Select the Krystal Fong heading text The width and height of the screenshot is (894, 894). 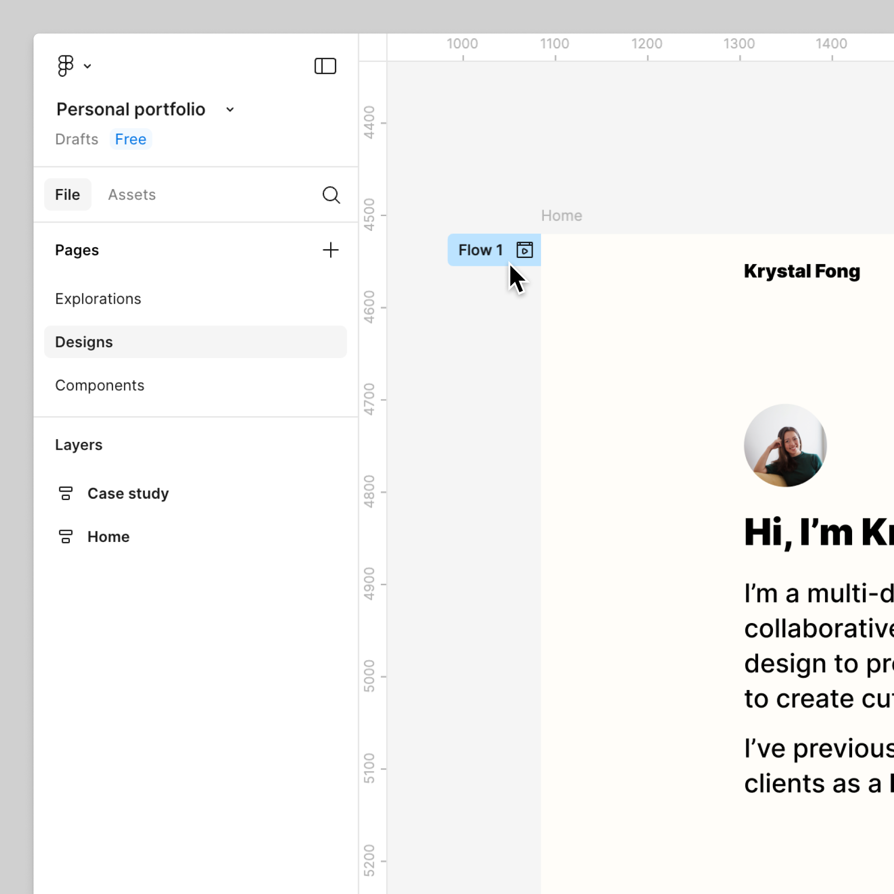(x=801, y=271)
